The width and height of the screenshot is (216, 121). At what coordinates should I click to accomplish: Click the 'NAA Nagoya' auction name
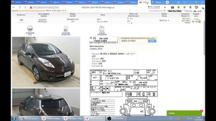coord(43,22)
